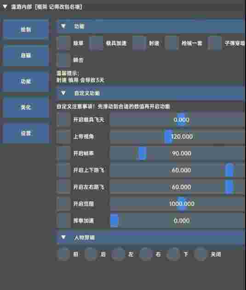Choose the 关闭 radio option
246x290 pixels.
(x=200, y=254)
